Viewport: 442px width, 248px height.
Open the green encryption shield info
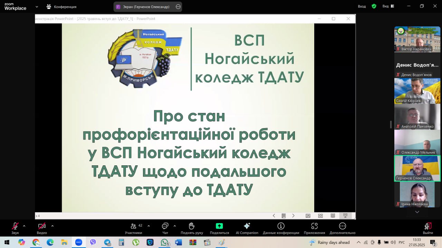point(374,6)
